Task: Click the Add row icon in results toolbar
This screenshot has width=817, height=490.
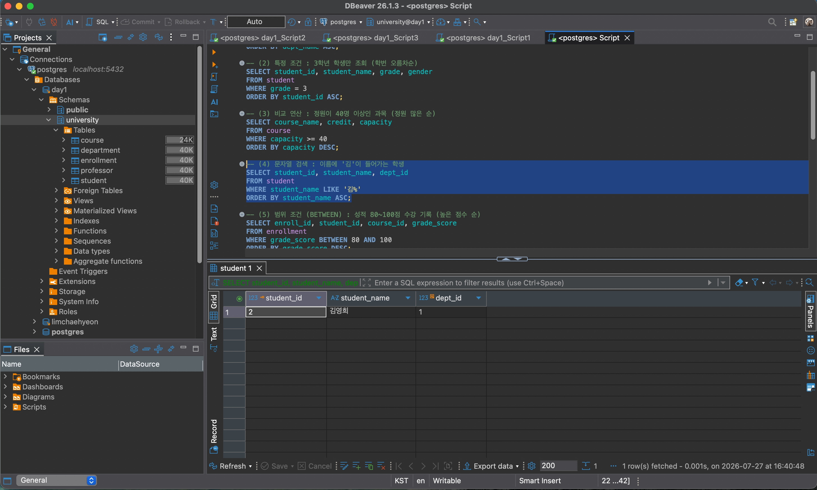Action: (356, 466)
